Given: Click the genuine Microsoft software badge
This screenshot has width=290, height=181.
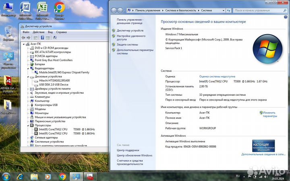Looking at the screenshot, I should [x=263, y=146].
